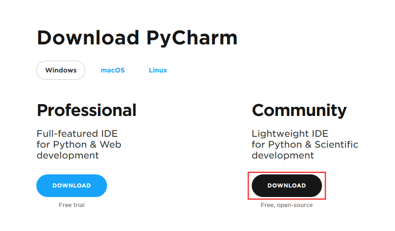Click the word Scientific in Community description

tap(336, 144)
